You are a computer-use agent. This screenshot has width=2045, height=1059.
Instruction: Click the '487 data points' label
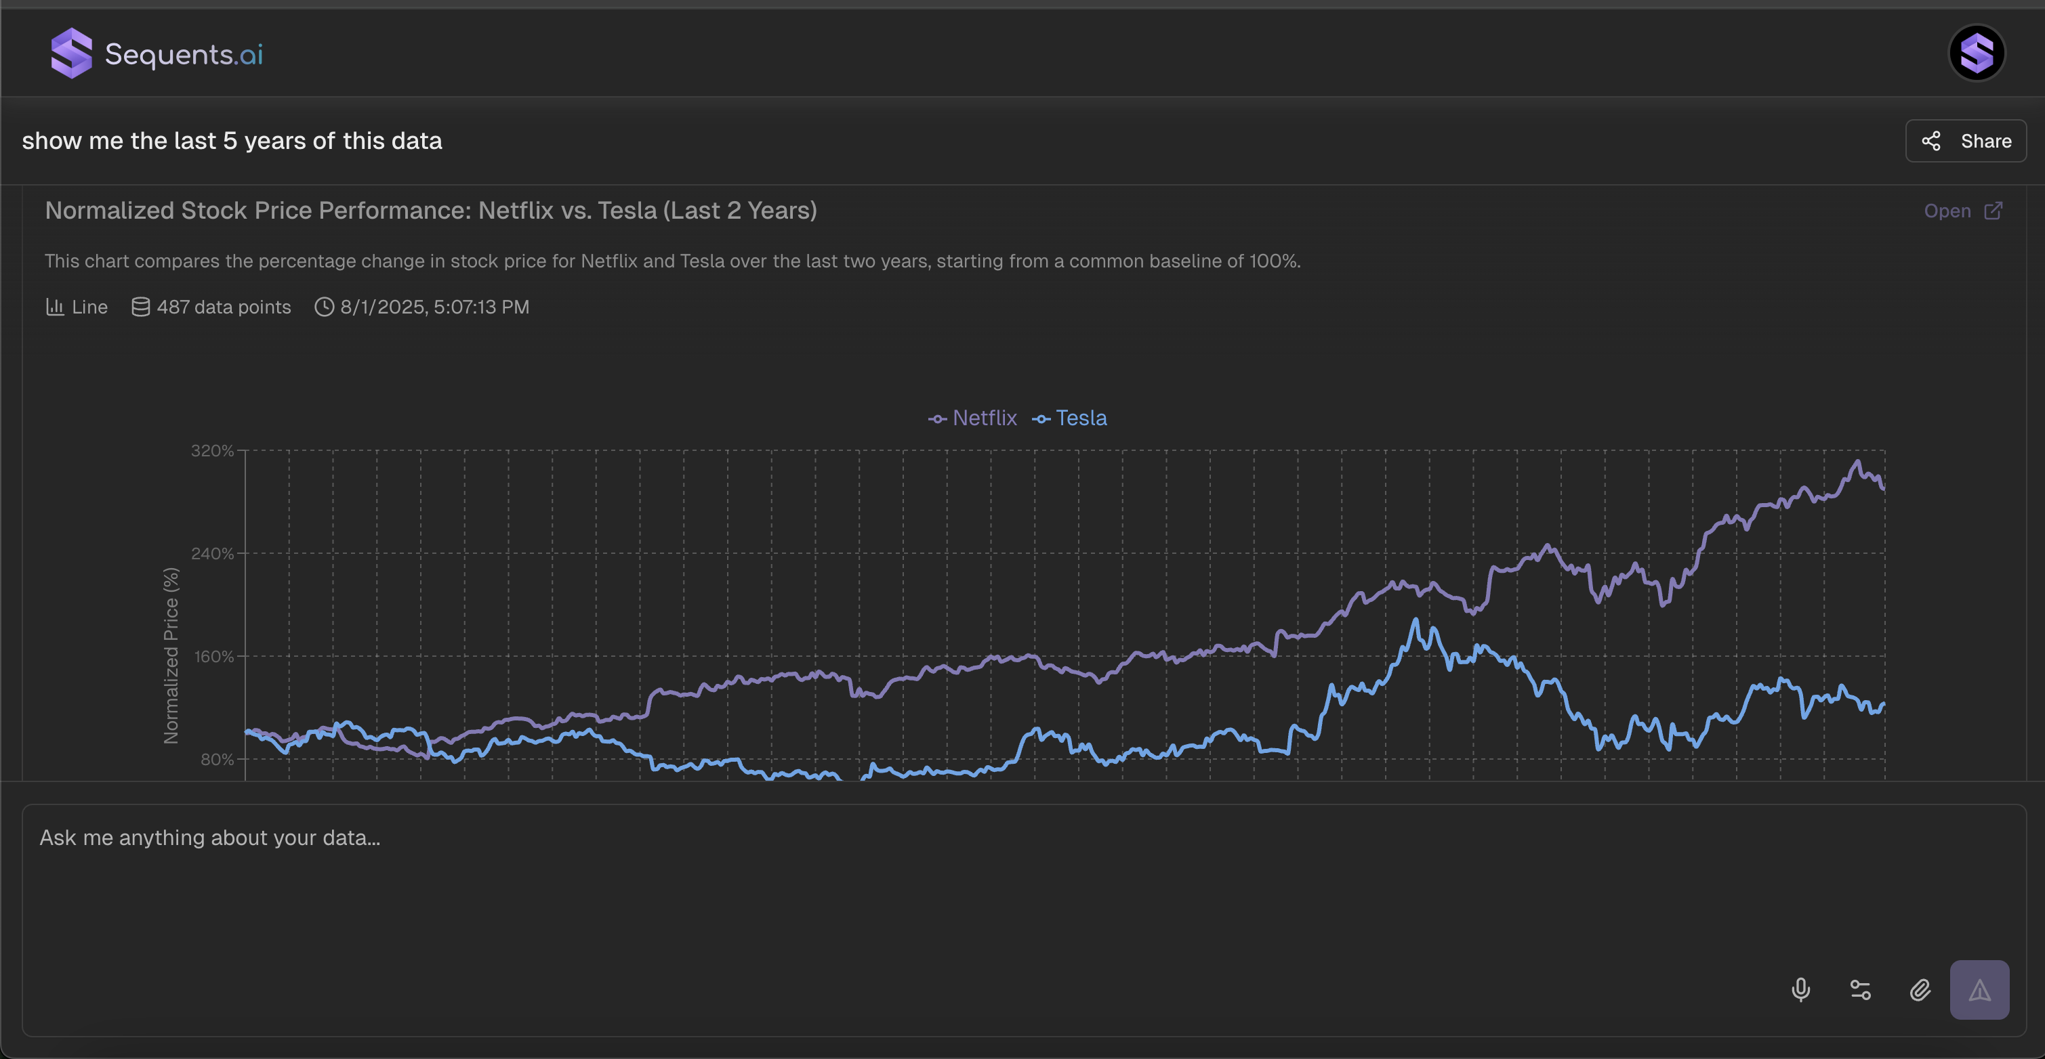224,307
